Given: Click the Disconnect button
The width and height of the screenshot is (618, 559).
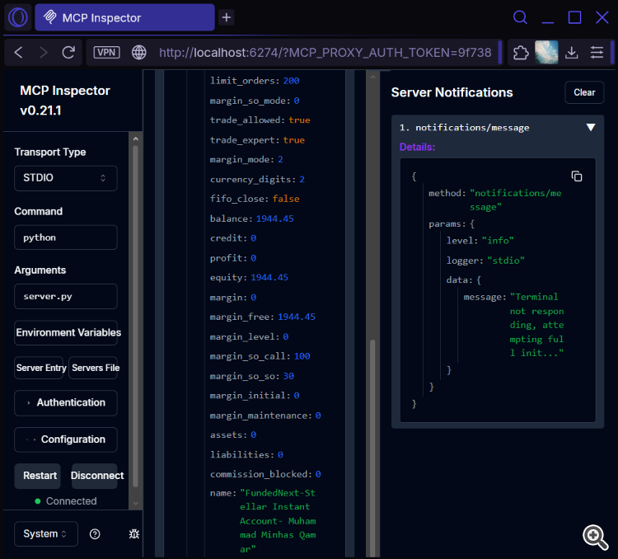Looking at the screenshot, I should pyautogui.click(x=95, y=476).
